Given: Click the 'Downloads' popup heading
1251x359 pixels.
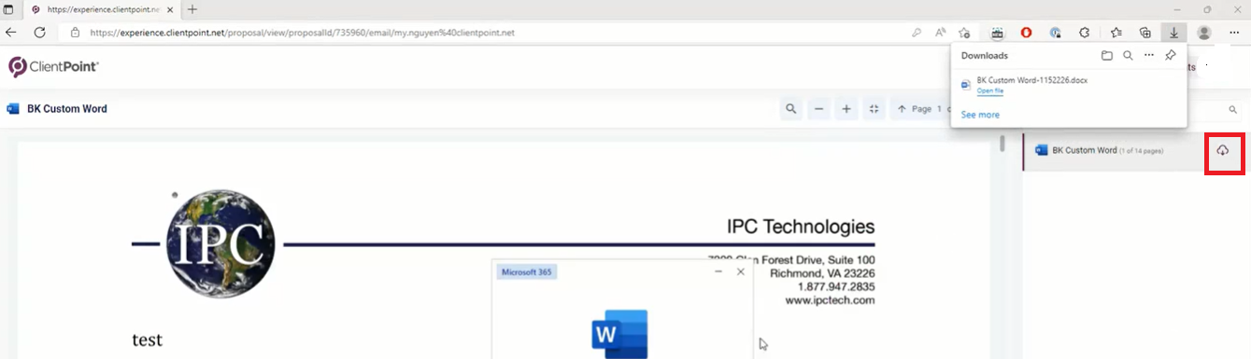Looking at the screenshot, I should (985, 56).
